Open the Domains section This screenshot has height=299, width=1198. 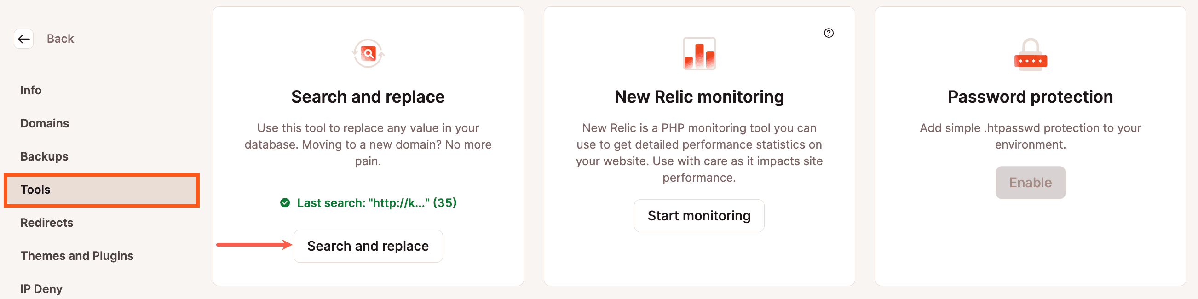[x=45, y=123]
